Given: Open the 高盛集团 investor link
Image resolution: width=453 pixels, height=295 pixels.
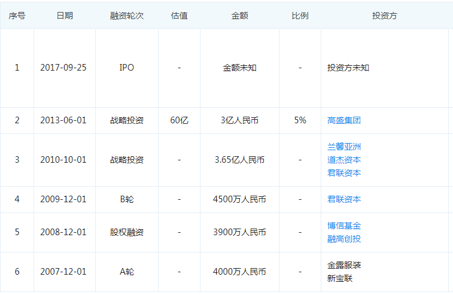Looking at the screenshot, I should tap(344, 120).
